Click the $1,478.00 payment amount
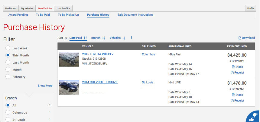 tap(237, 83)
